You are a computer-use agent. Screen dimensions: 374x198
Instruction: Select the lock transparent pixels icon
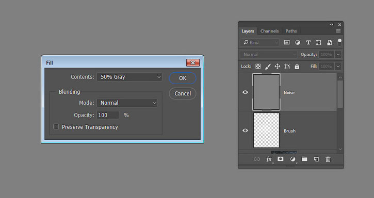(x=258, y=67)
